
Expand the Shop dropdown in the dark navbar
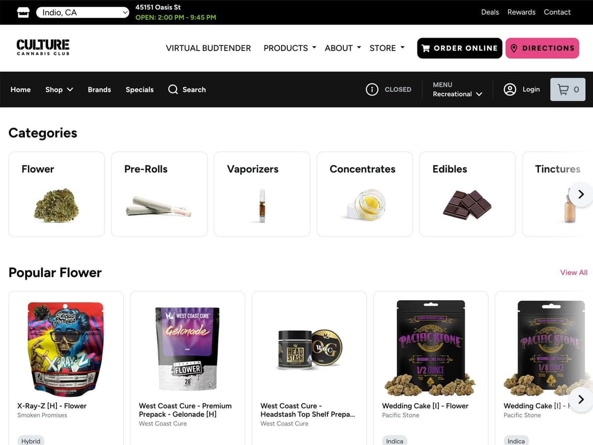[x=59, y=89]
